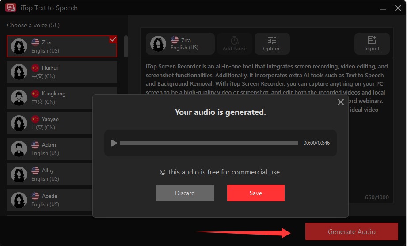This screenshot has height=246, width=407.
Task: Click the Huihui avatar icon
Action: [19, 72]
